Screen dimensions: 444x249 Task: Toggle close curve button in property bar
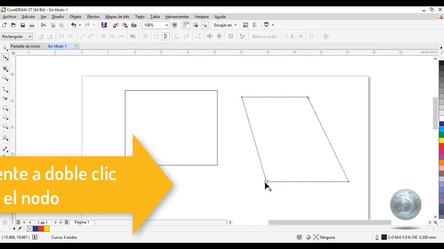pyautogui.click(x=165, y=36)
